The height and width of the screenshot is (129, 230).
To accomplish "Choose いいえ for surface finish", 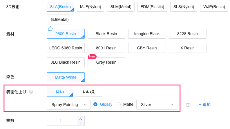I will tap(89, 92).
